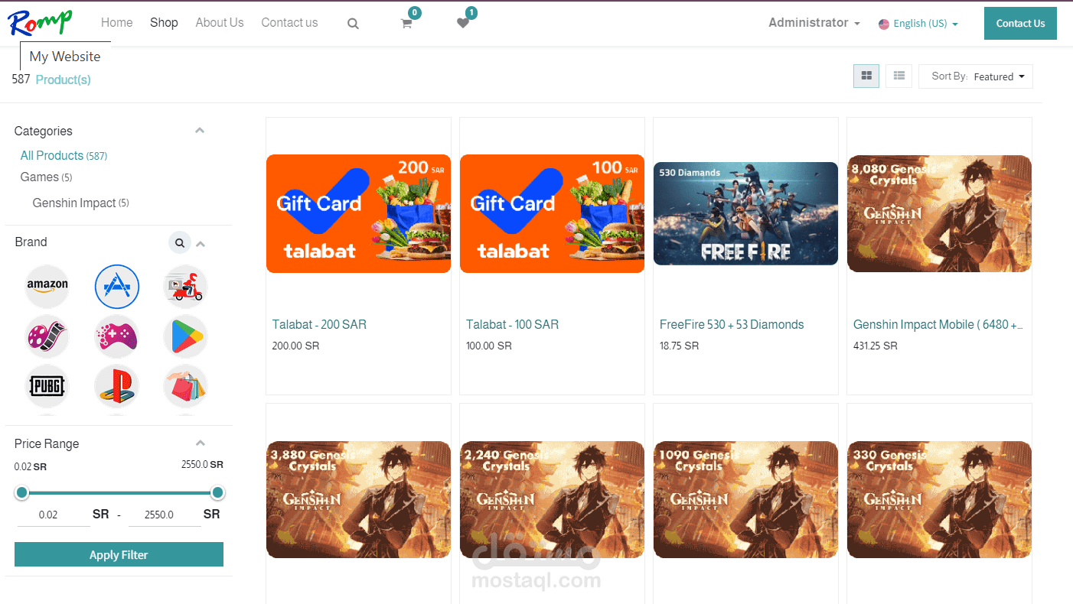Open the search magnifier in navbar
The width and height of the screenshot is (1073, 604).
(x=353, y=24)
